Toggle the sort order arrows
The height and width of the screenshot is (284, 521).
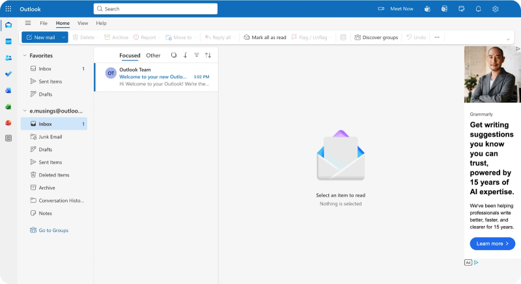tap(208, 55)
